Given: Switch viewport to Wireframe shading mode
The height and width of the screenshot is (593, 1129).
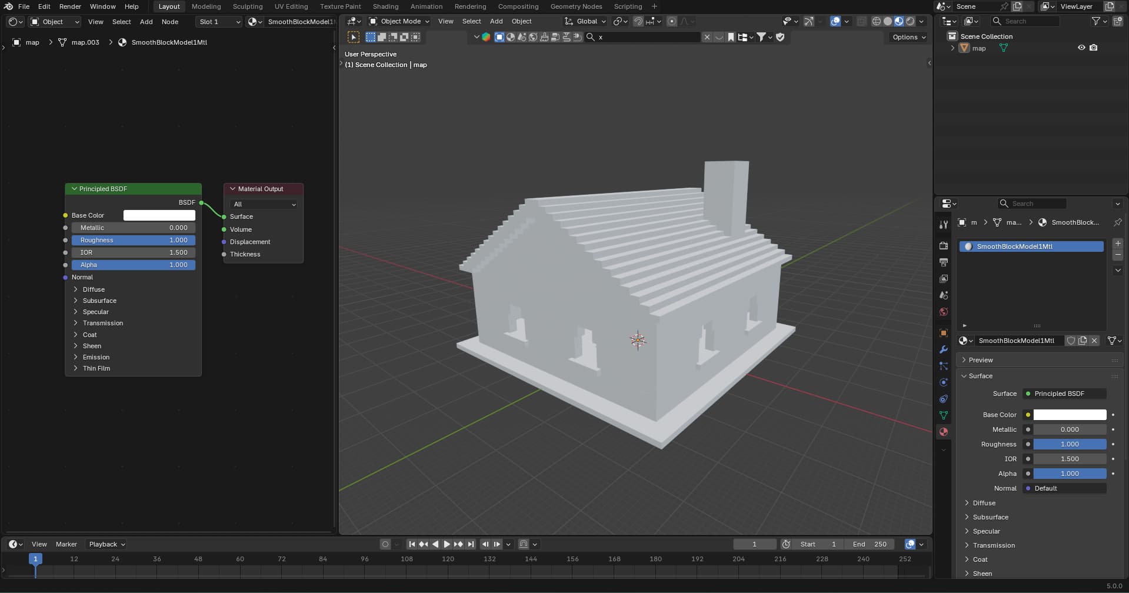Looking at the screenshot, I should (x=877, y=21).
